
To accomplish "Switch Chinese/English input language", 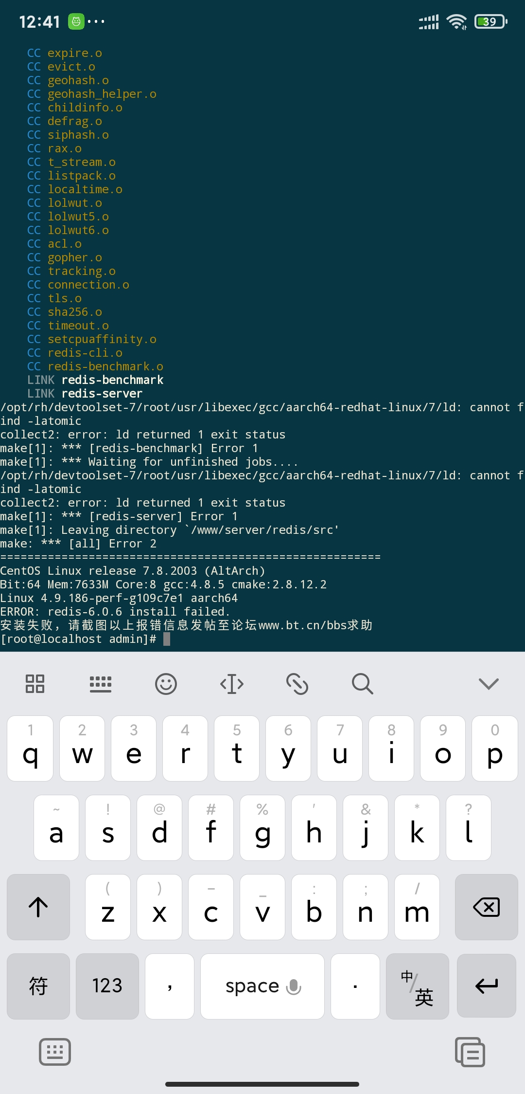I will [x=417, y=986].
